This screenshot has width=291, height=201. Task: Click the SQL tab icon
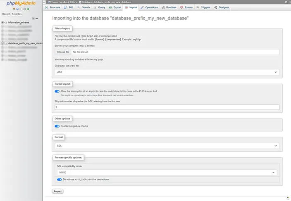pos(65,7)
